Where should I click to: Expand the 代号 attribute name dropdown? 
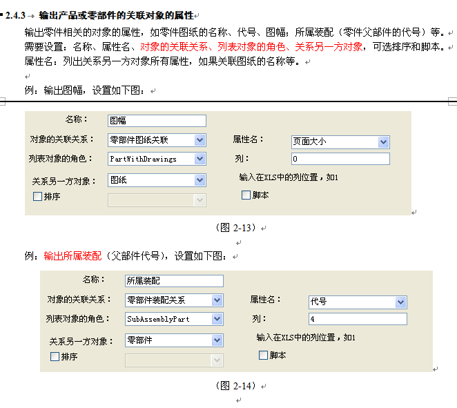point(400,302)
